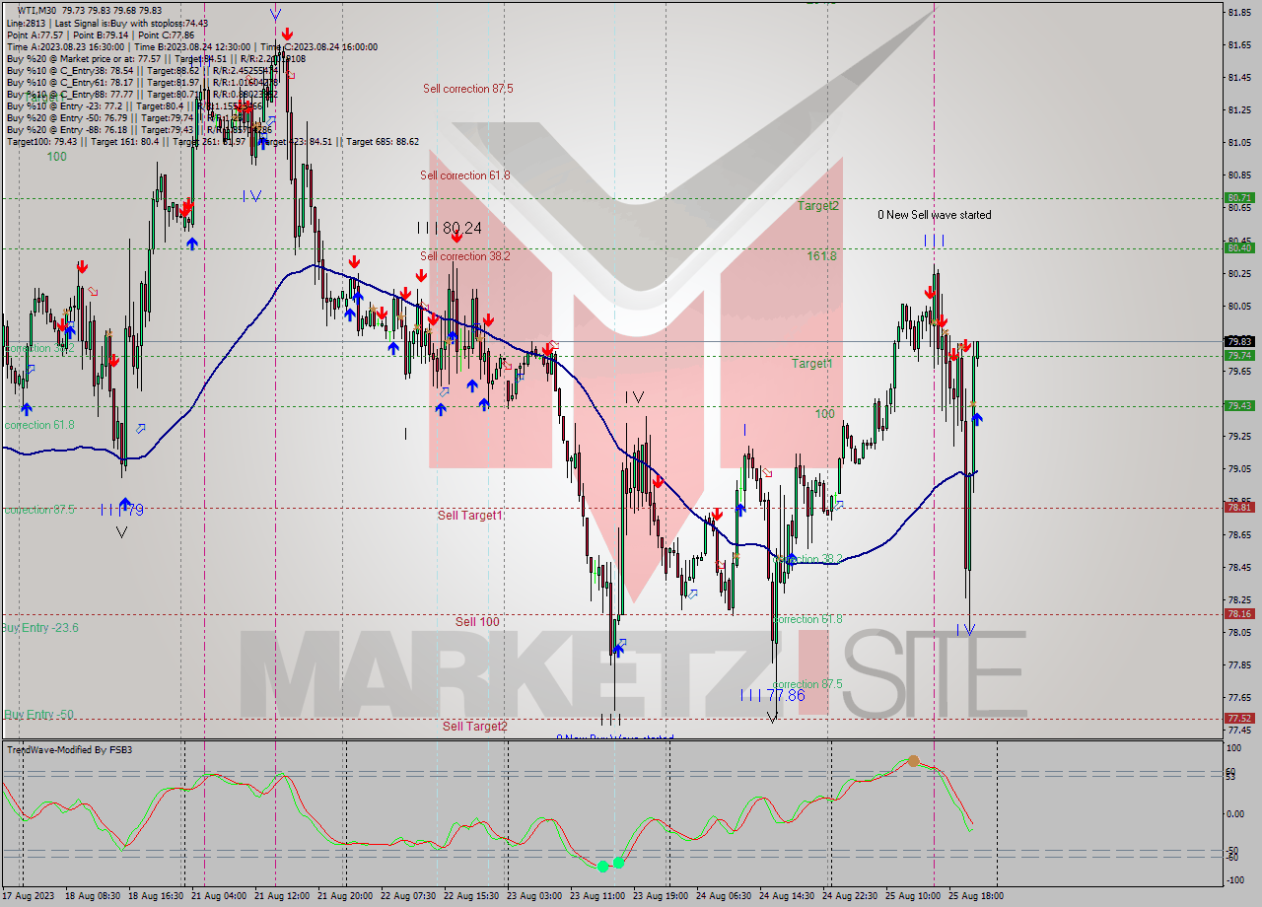The image size is (1262, 907).
Task: Click the '0 New Sell wave started' note
Action: (x=935, y=215)
